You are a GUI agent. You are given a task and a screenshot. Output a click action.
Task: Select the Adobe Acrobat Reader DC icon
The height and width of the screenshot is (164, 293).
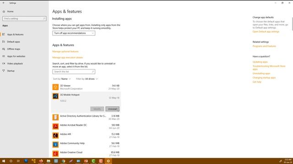coord(55,127)
